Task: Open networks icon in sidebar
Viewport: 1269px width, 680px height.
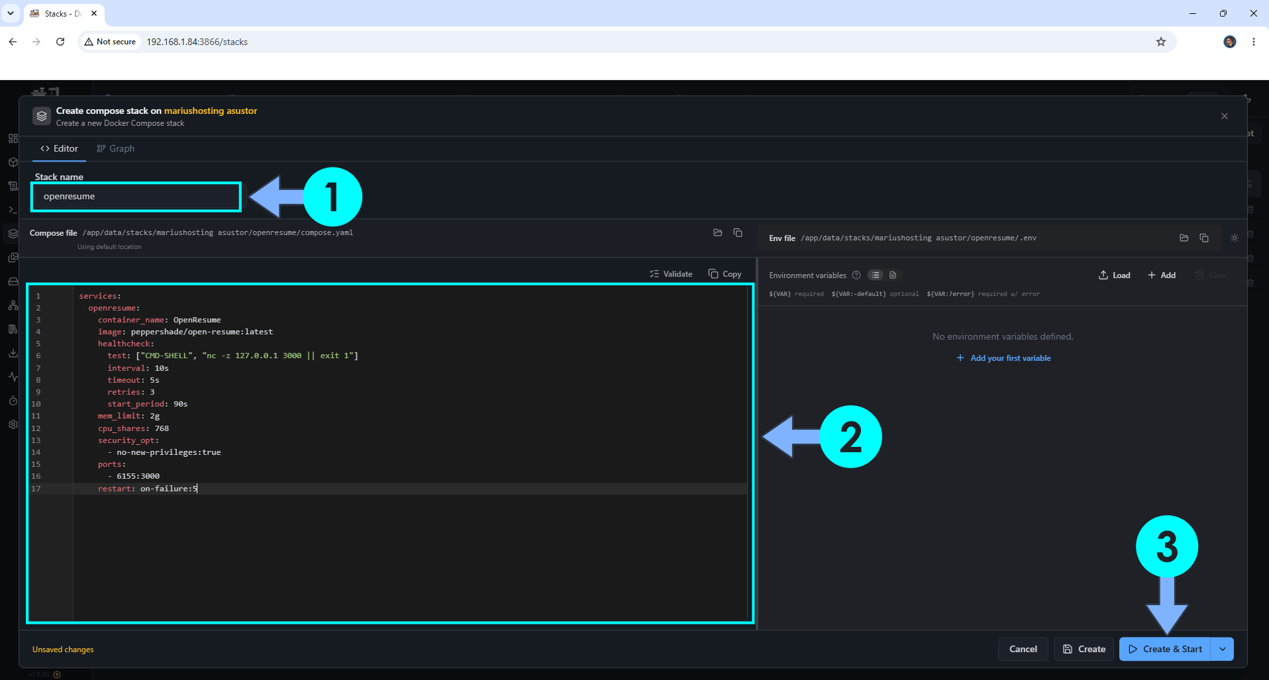Action: click(13, 305)
